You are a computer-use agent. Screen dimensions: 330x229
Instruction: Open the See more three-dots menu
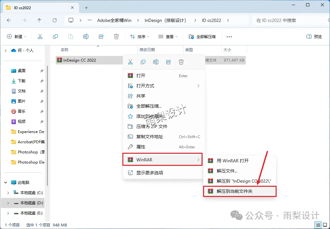229,37
